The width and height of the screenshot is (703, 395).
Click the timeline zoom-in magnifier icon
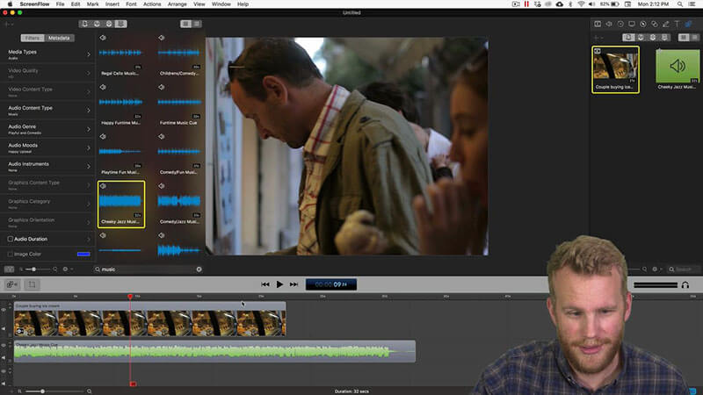[x=90, y=391]
